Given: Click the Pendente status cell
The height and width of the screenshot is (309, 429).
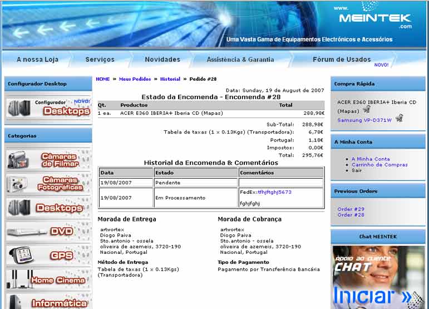Looking at the screenshot, I should 196,183.
